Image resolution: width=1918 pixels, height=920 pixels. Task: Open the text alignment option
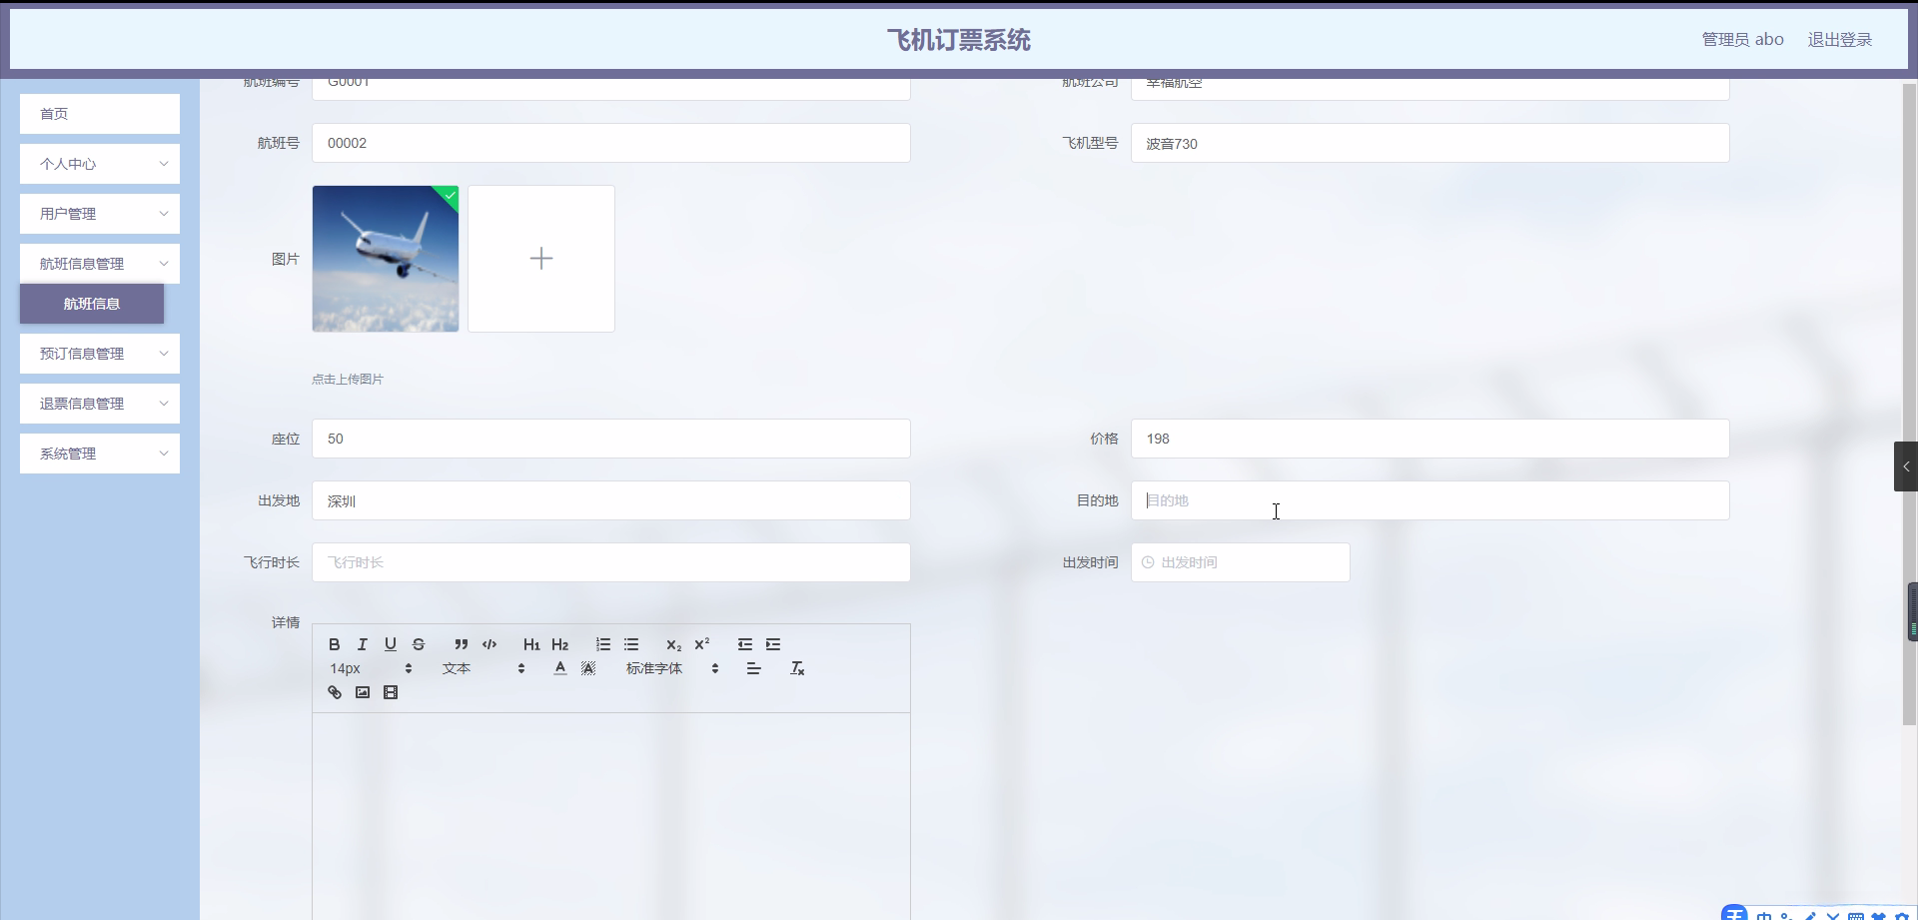click(x=754, y=668)
